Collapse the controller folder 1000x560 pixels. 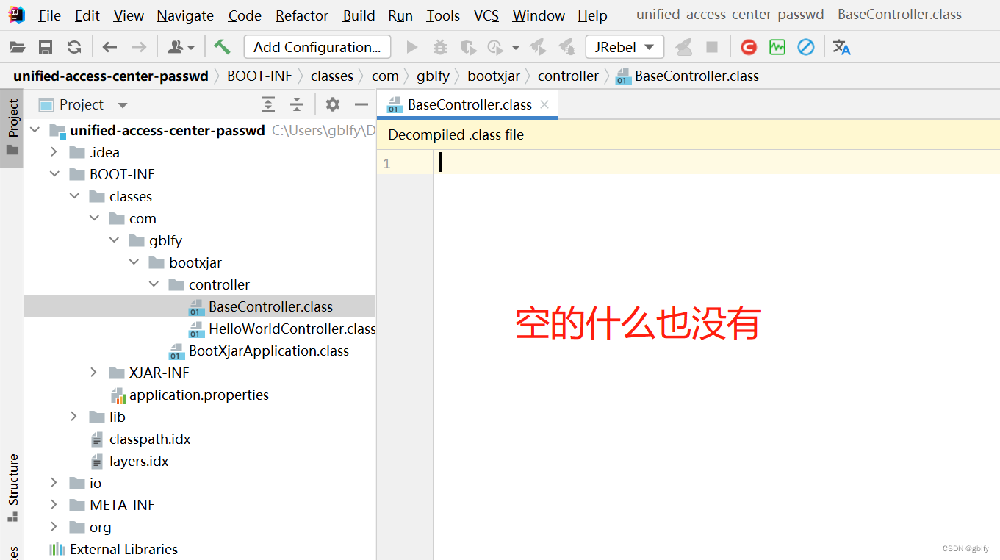[x=153, y=284]
